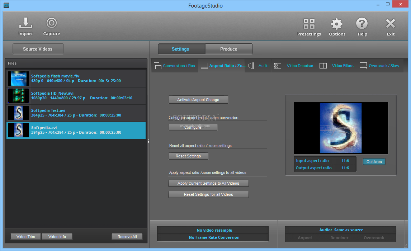Open the Options gear

pyautogui.click(x=337, y=24)
